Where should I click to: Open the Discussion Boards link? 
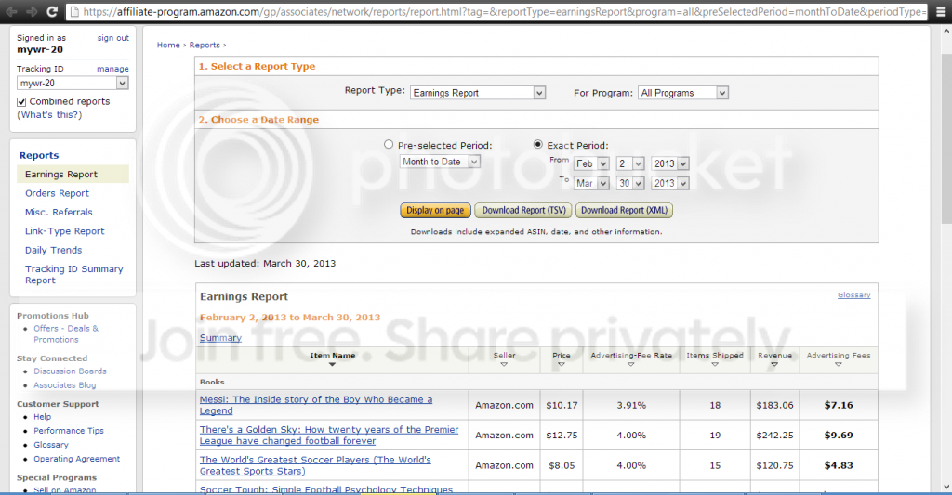[70, 371]
